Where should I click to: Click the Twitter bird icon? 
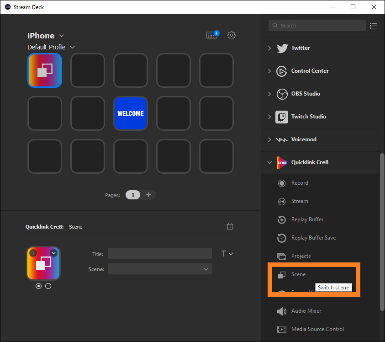[x=282, y=48]
